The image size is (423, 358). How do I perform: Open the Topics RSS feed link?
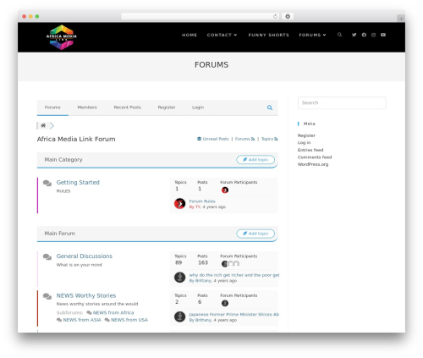pos(270,139)
